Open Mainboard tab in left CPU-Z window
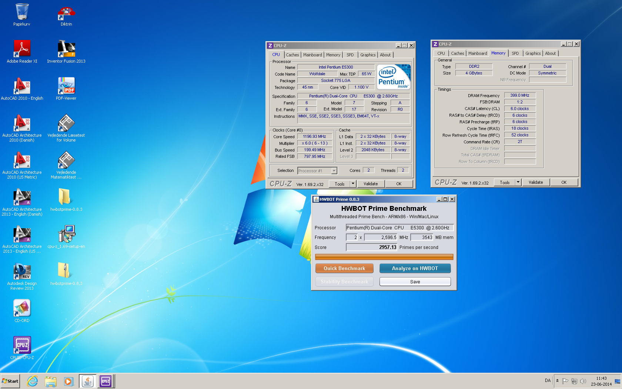Viewport: 622px width, 389px height. pyautogui.click(x=312, y=55)
